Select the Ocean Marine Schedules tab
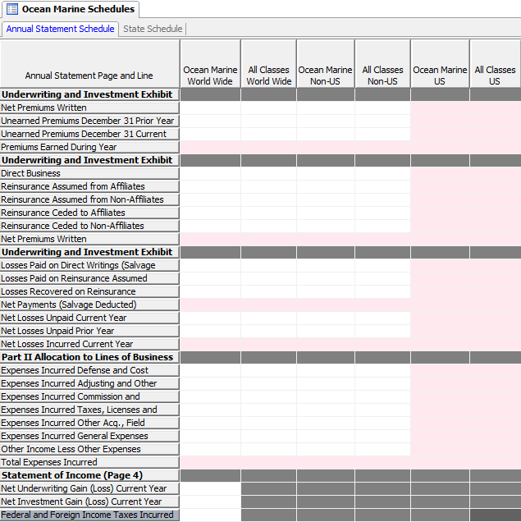521x522 pixels. click(71, 9)
